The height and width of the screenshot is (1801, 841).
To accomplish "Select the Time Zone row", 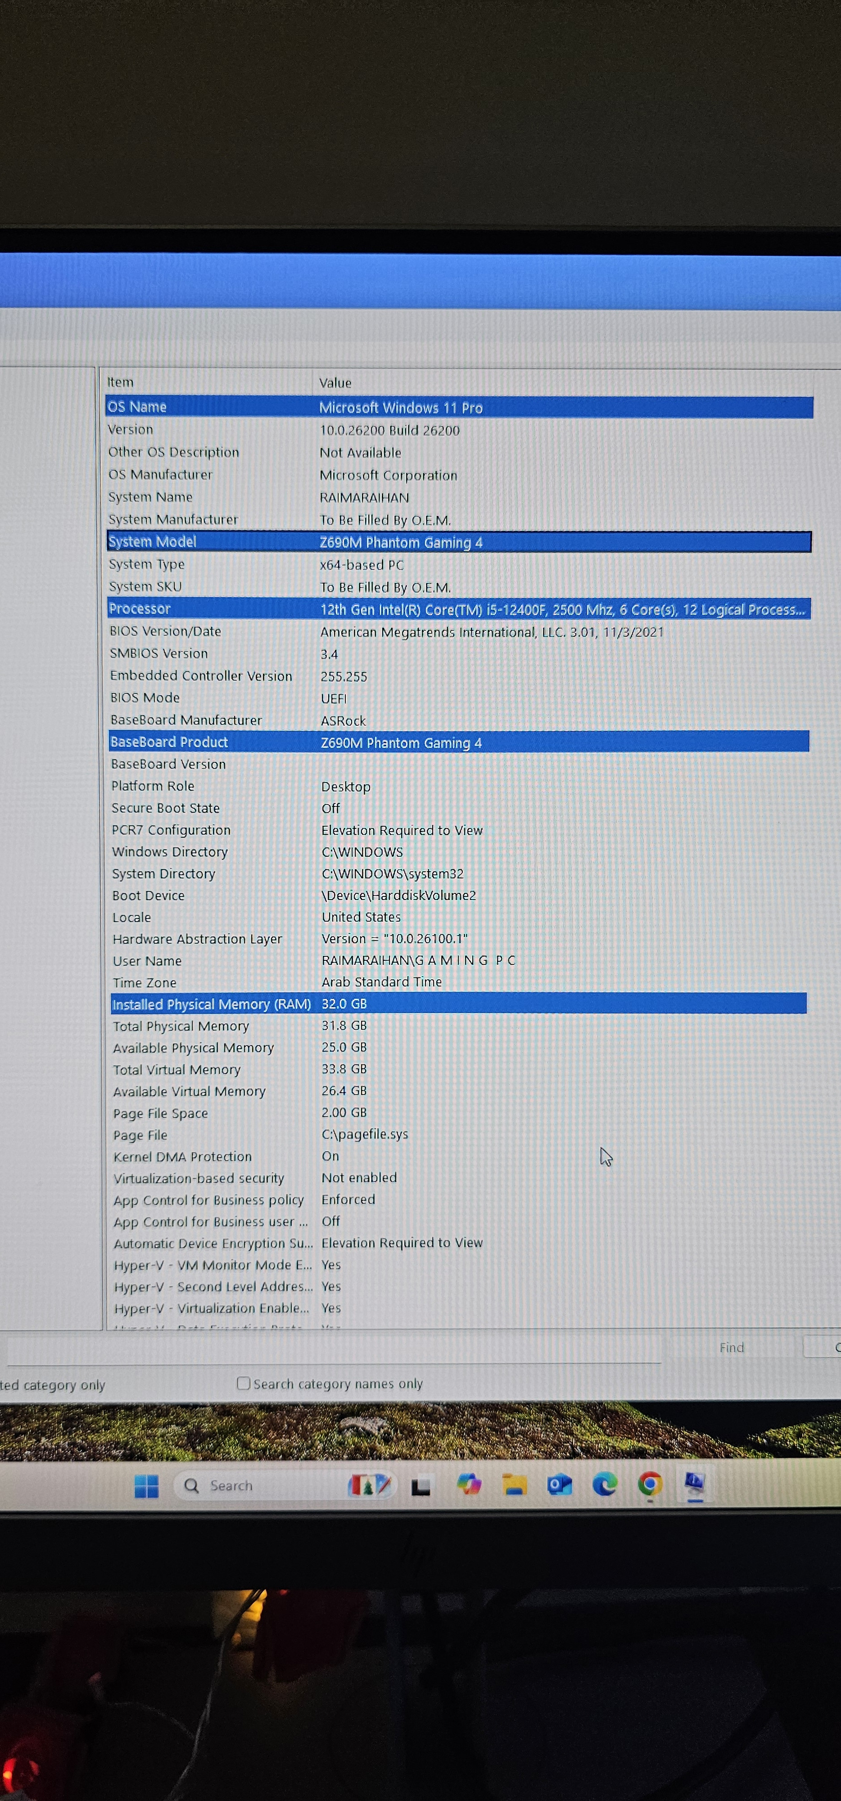I will (459, 982).
